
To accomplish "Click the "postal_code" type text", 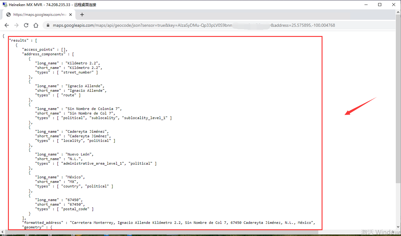I will [x=75, y=209].
